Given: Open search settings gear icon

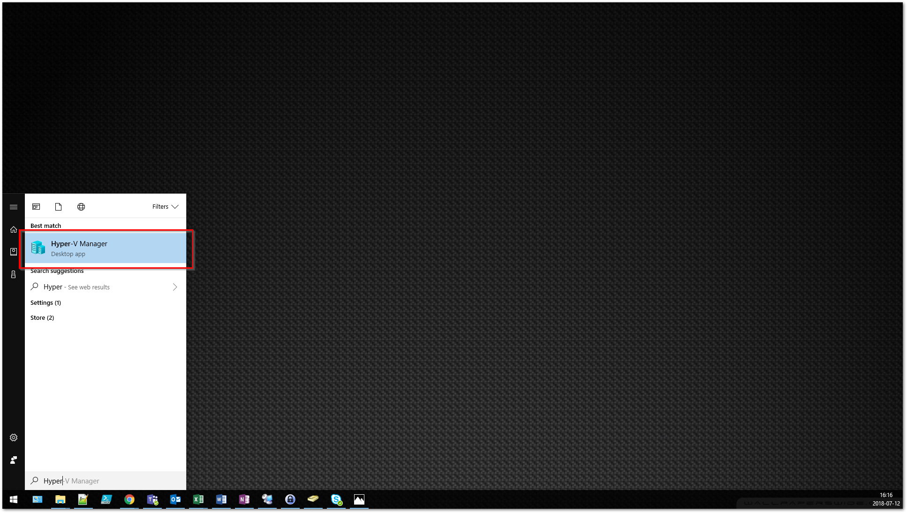Looking at the screenshot, I should pyautogui.click(x=14, y=438).
